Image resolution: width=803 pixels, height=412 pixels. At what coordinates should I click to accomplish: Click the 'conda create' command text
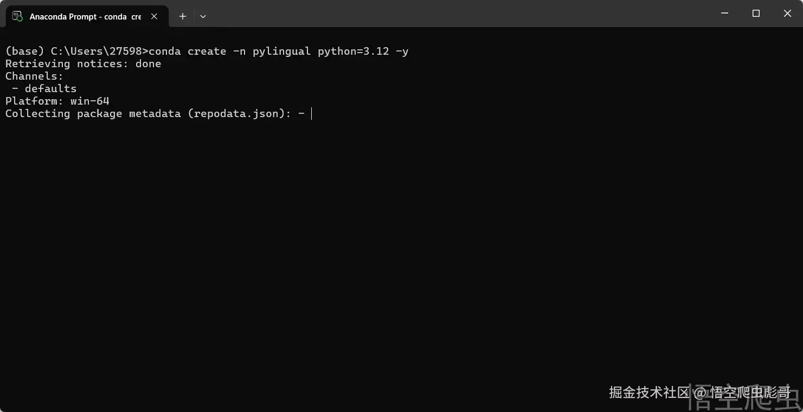point(187,51)
